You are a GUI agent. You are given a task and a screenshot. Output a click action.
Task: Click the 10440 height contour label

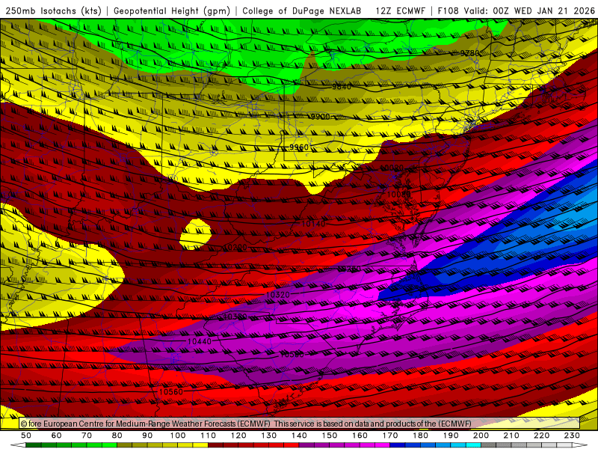[x=200, y=341]
